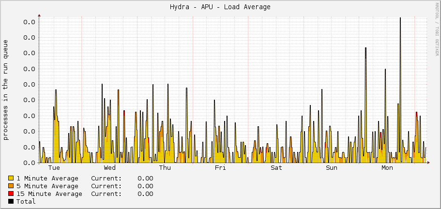Click the graph title Hydra - APU - Load Average

220,7
